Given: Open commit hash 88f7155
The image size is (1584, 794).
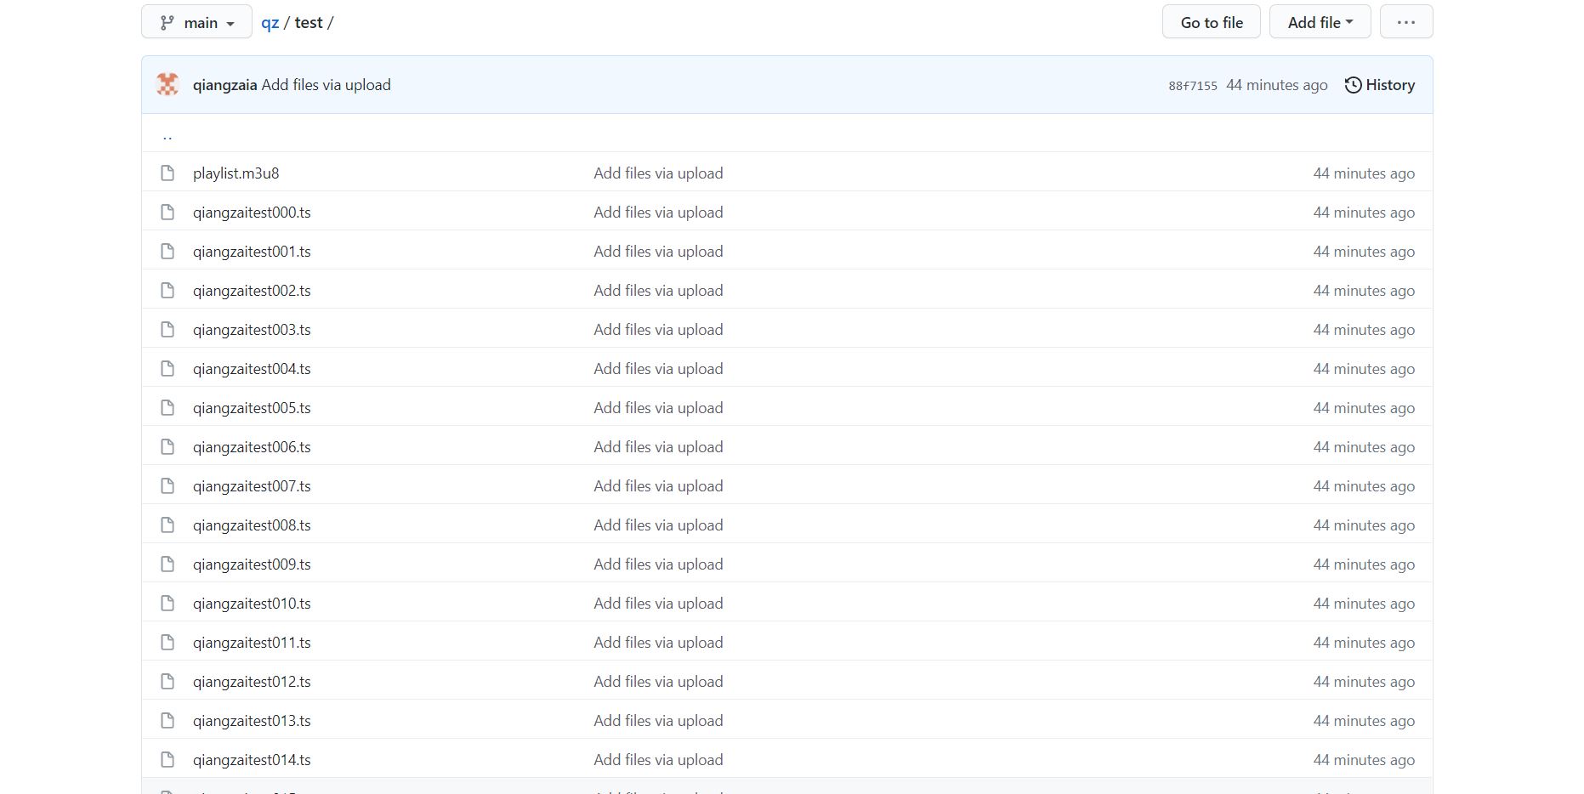Looking at the screenshot, I should [x=1192, y=86].
